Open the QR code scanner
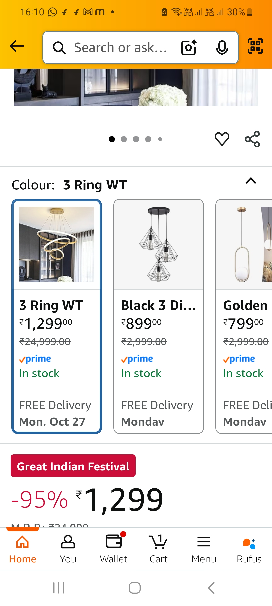Image resolution: width=272 pixels, height=606 pixels. tap(255, 46)
